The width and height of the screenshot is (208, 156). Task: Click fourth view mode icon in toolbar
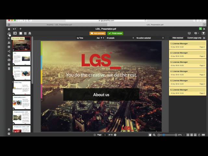pos(30,33)
